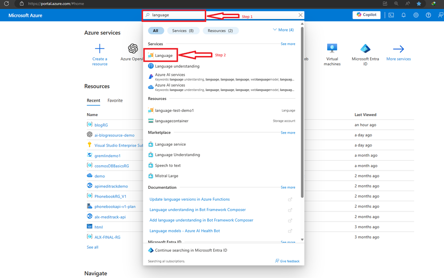Expand the More (4) filter dropdown
444x278 pixels.
283,30
